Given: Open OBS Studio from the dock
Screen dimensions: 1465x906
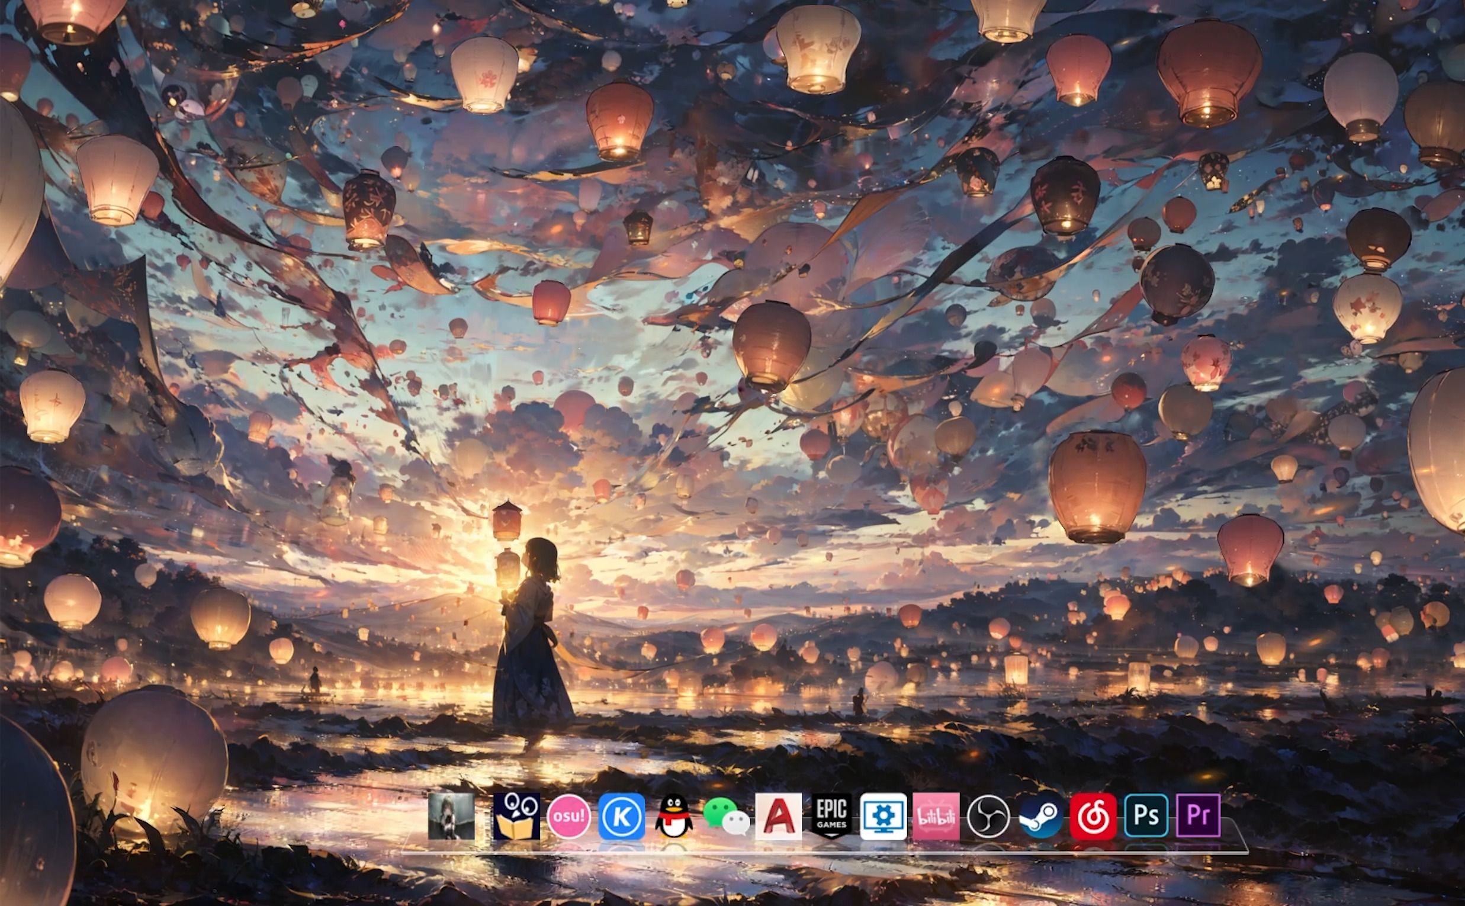Looking at the screenshot, I should coord(988,816).
